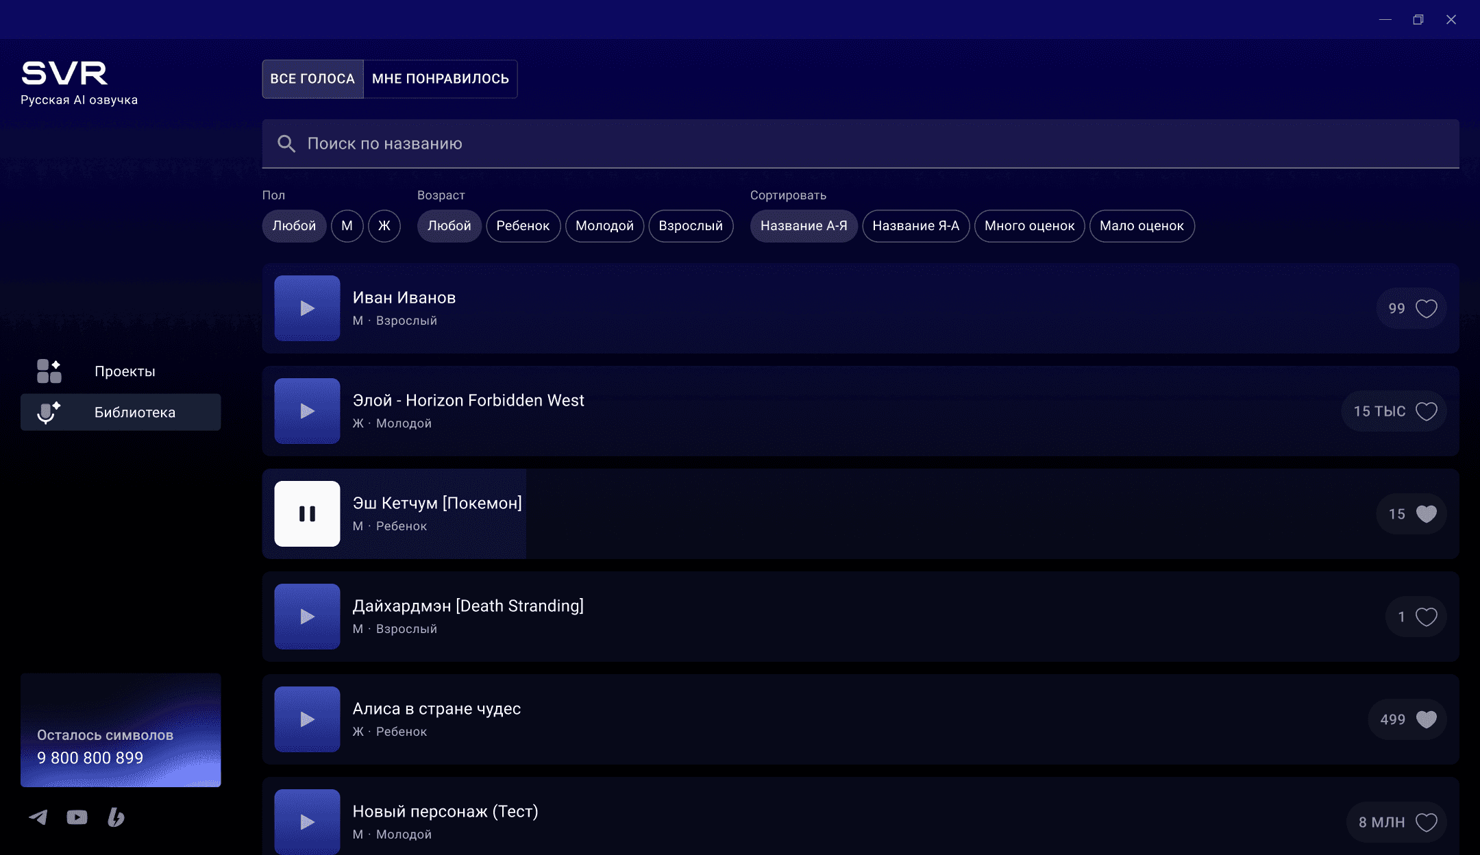
Task: Play the Иван Иванов voice sample
Action: 307,308
